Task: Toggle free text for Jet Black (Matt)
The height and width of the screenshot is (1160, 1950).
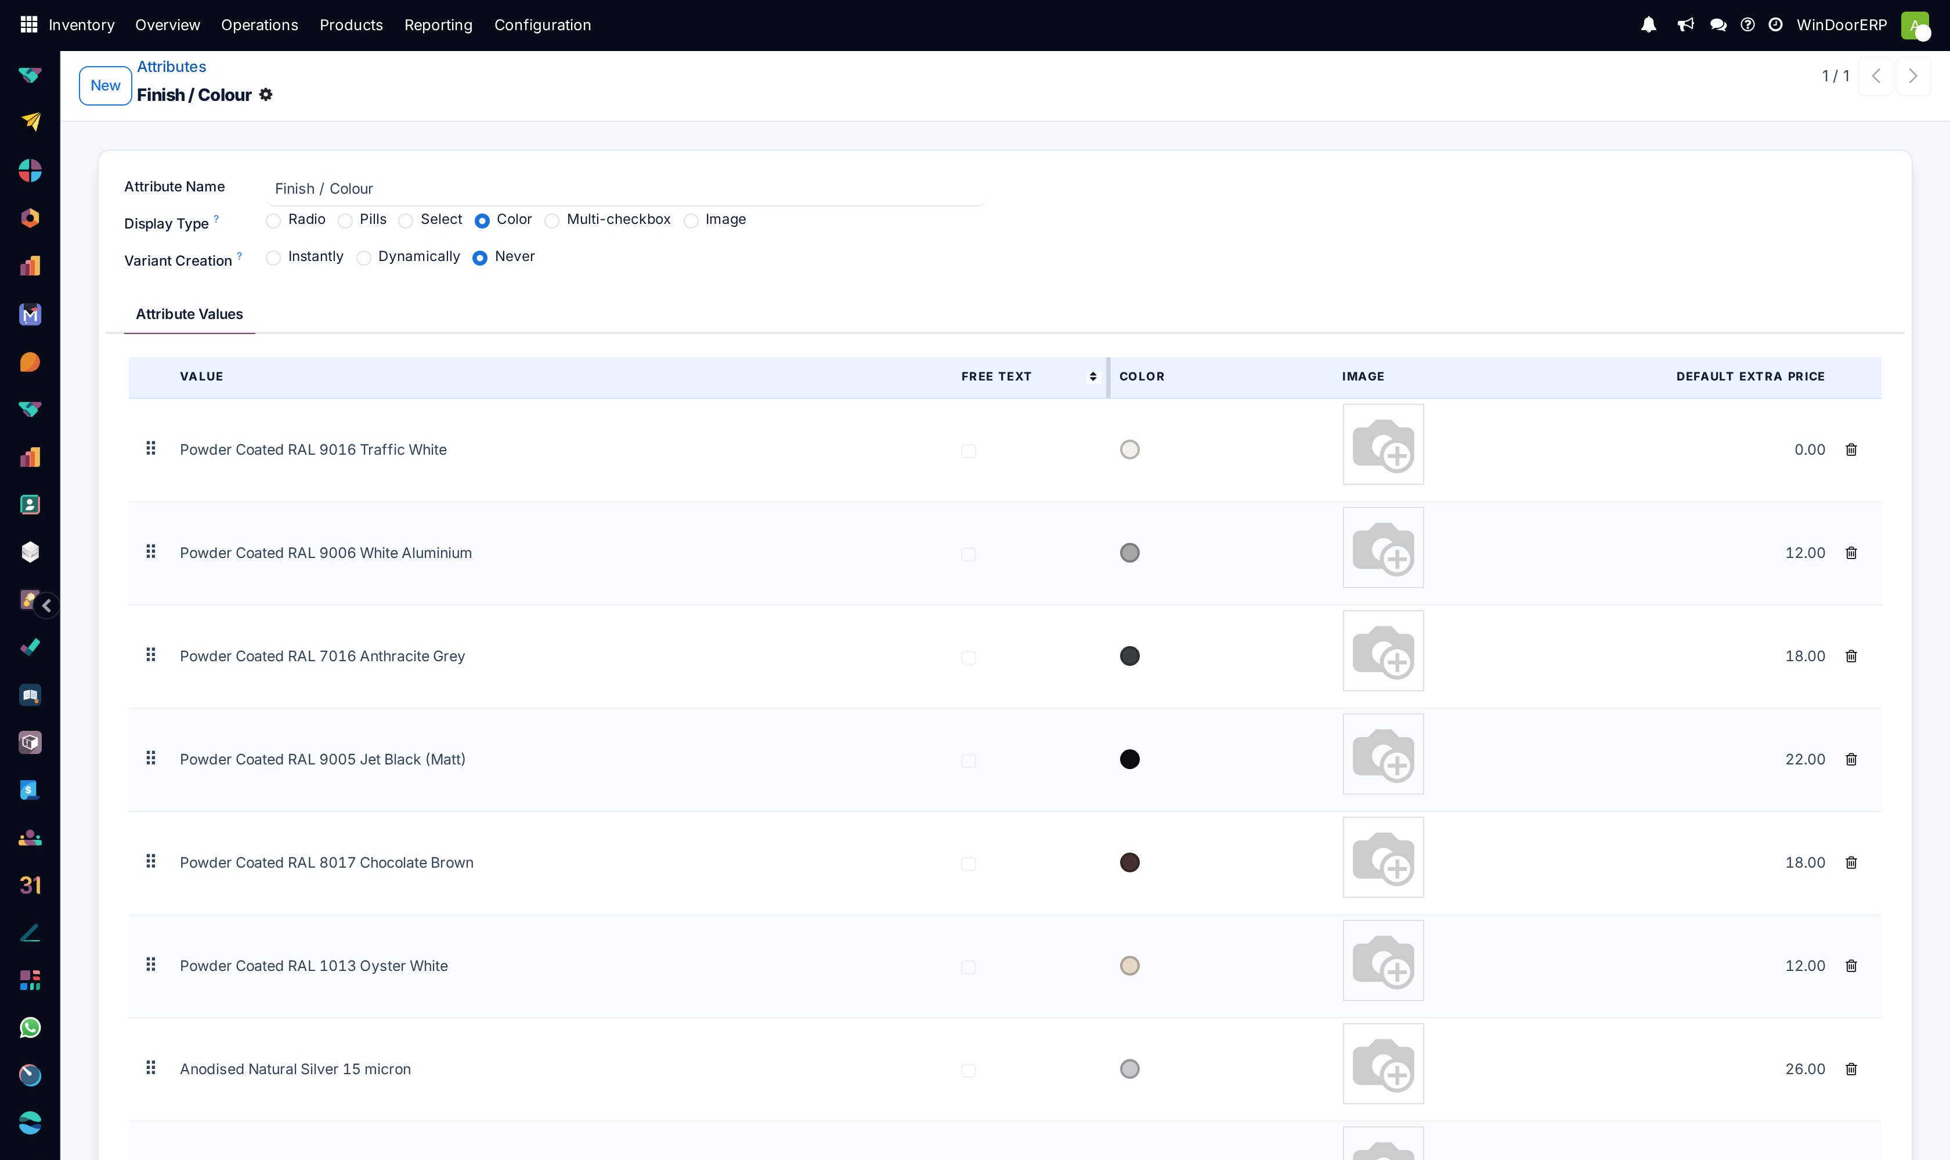Action: [x=969, y=760]
